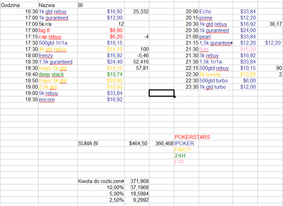
Task: Click the 19:30 time cell
Action: [x=19, y=100]
